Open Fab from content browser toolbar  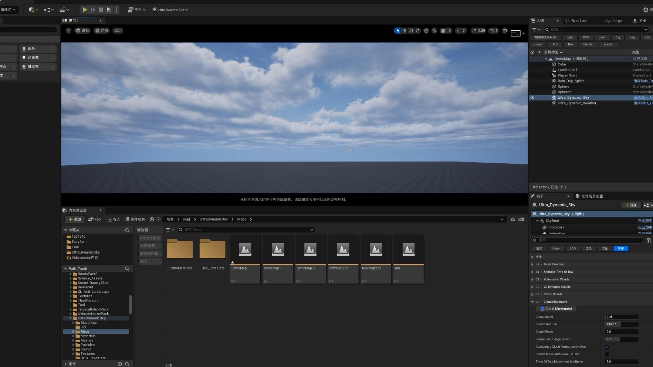(94, 220)
